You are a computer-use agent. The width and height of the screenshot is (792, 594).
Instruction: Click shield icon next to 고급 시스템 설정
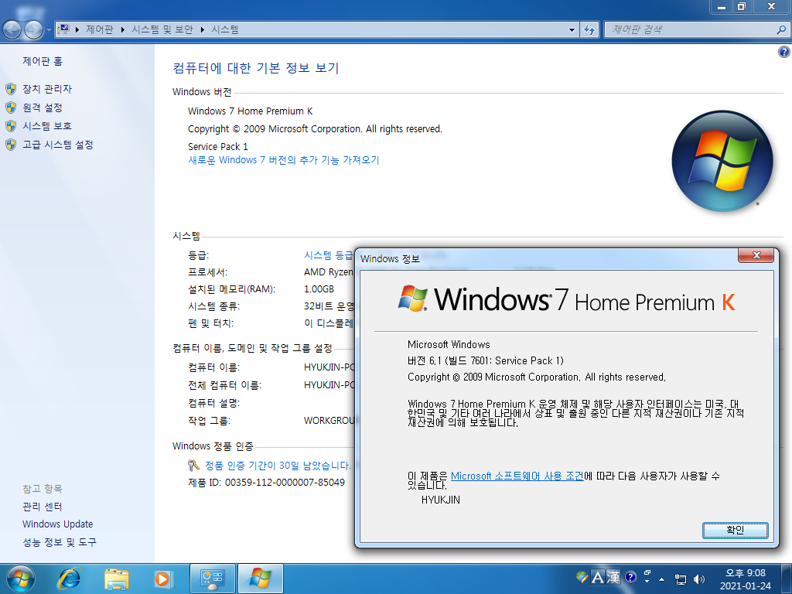click(x=11, y=145)
